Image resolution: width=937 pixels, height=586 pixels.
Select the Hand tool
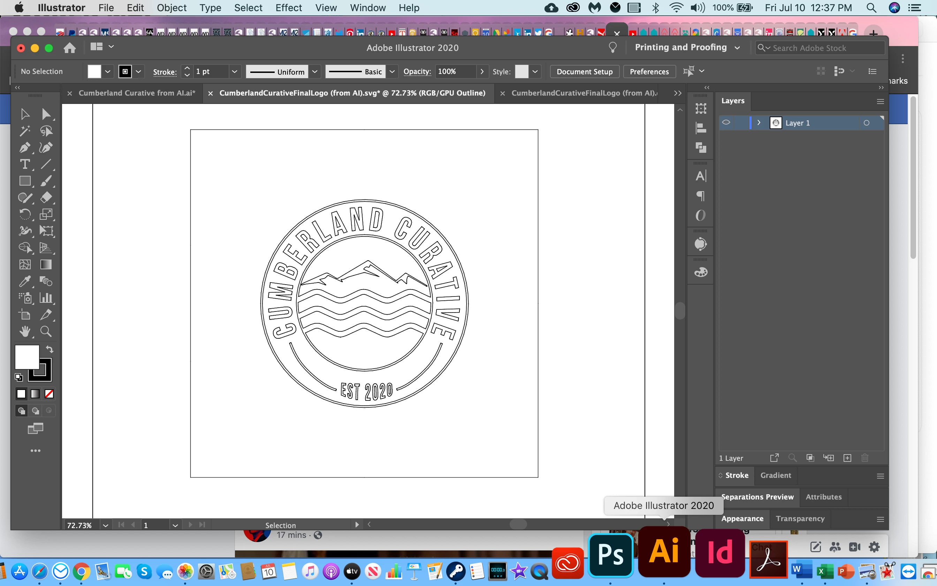click(x=25, y=331)
